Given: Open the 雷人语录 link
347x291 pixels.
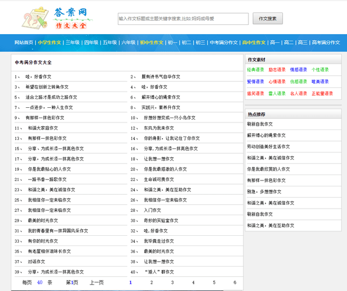Looking at the screenshot, I should (277, 94).
